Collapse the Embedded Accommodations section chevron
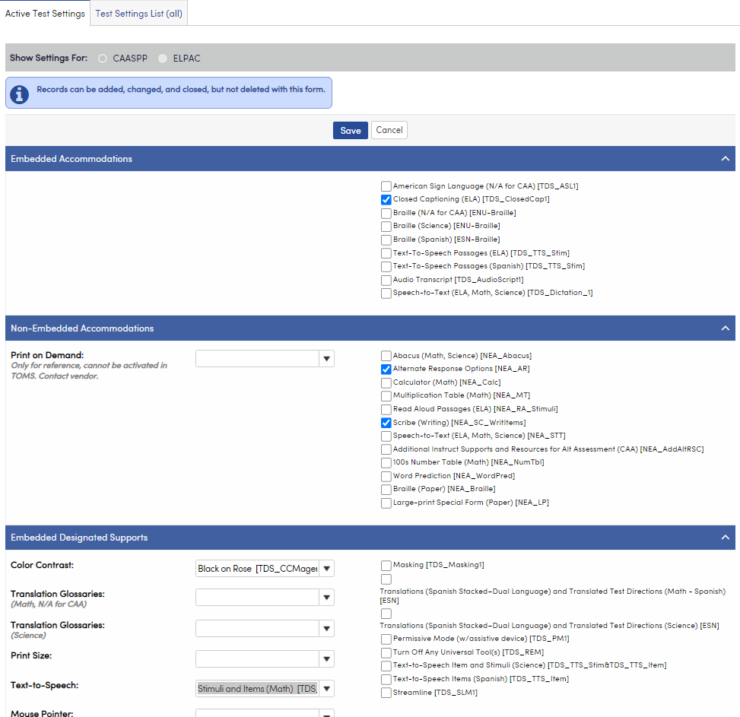 [725, 159]
